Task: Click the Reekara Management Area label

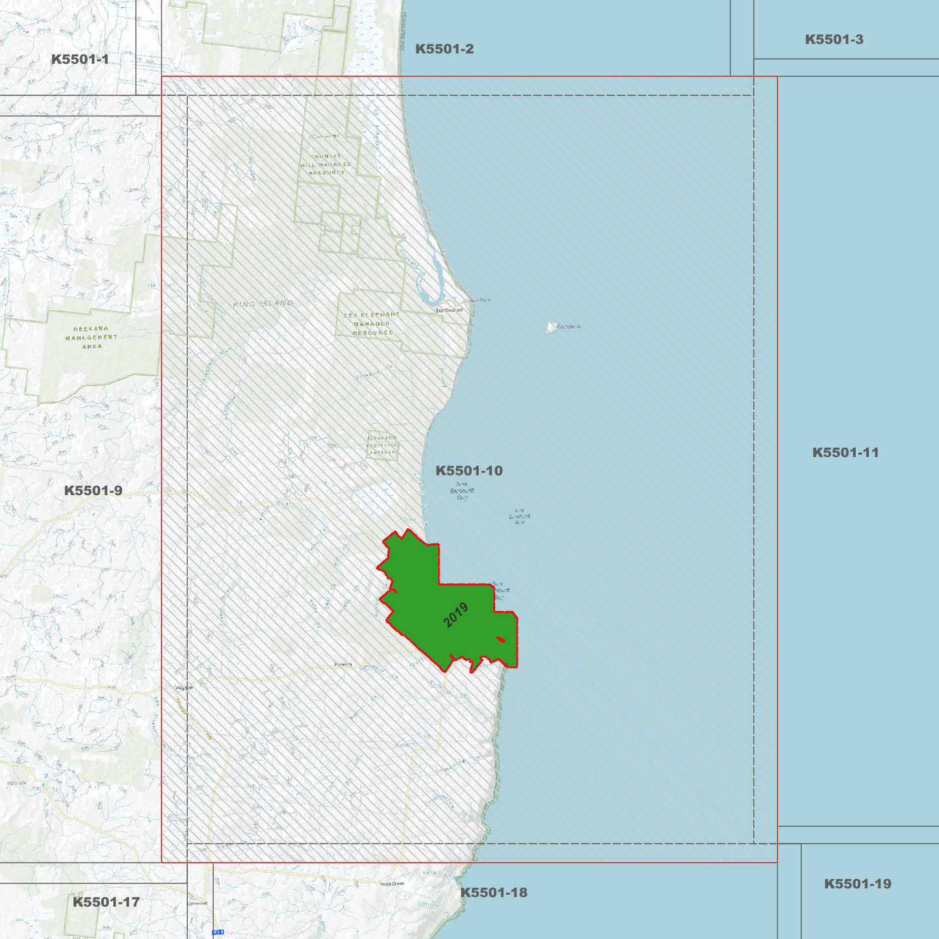Action: click(92, 337)
